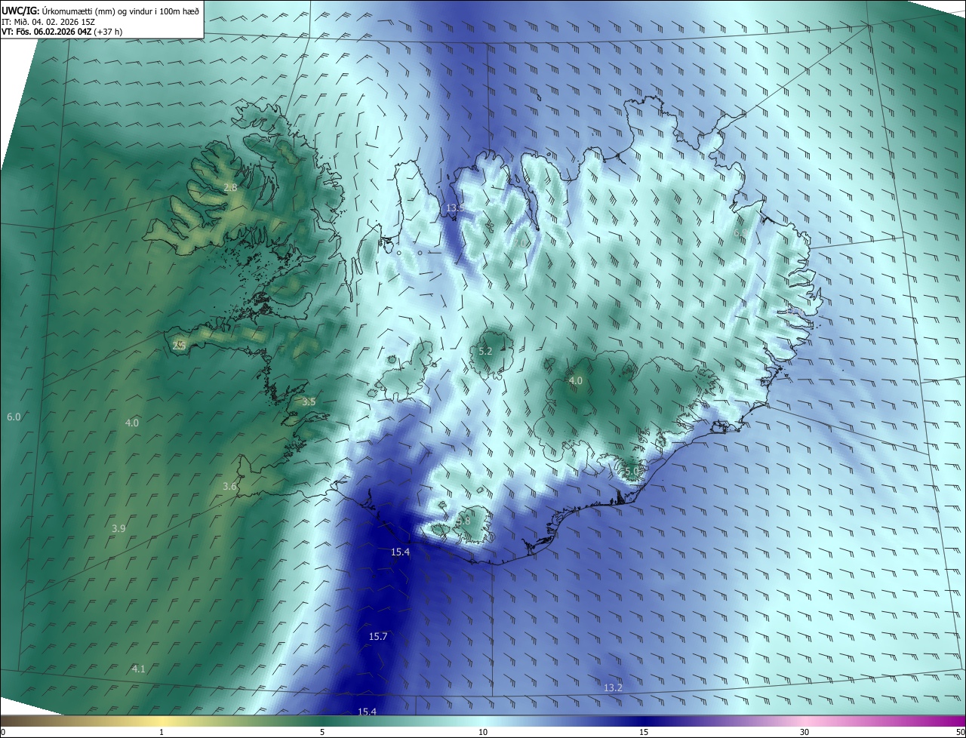Click the 6.0 value at the left map edge

coord(14,417)
